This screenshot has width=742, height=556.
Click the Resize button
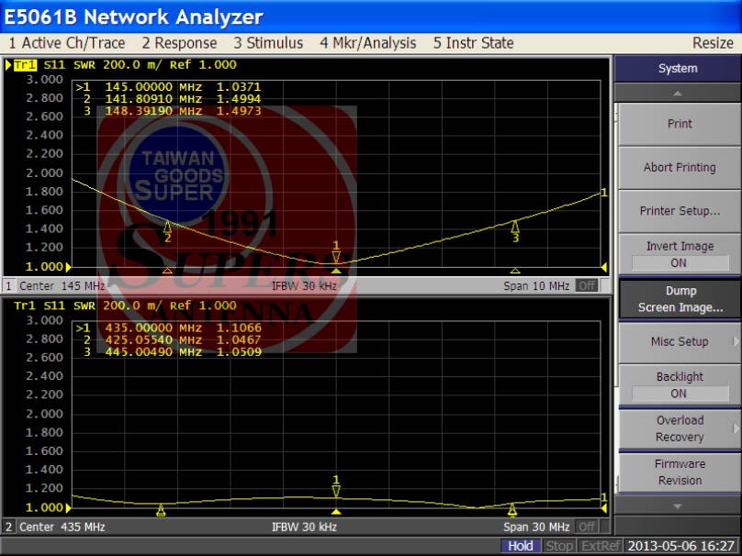(x=712, y=43)
